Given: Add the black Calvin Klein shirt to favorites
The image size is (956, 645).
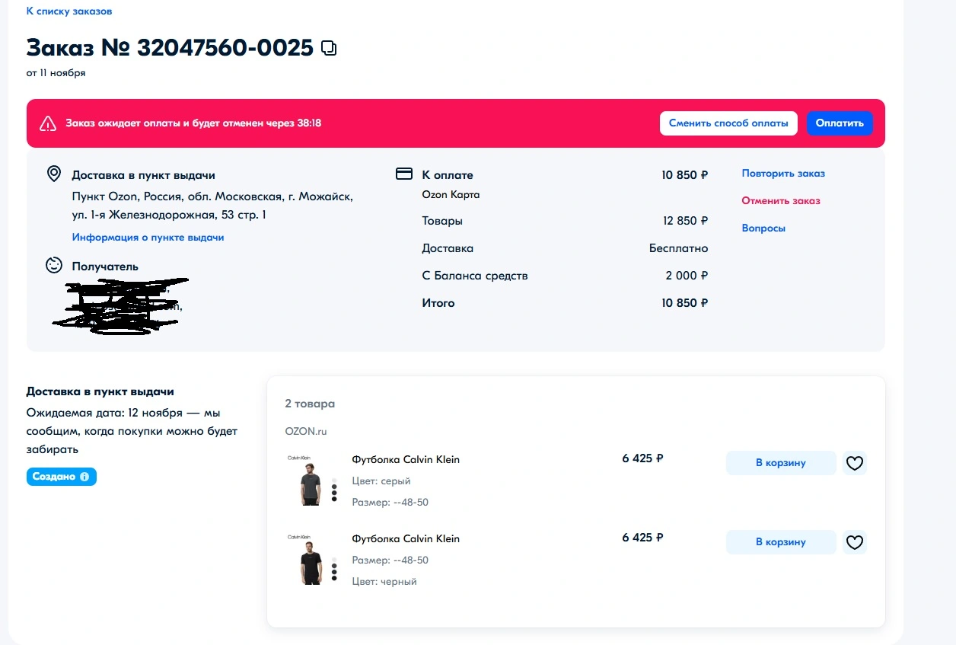Looking at the screenshot, I should coord(855,542).
